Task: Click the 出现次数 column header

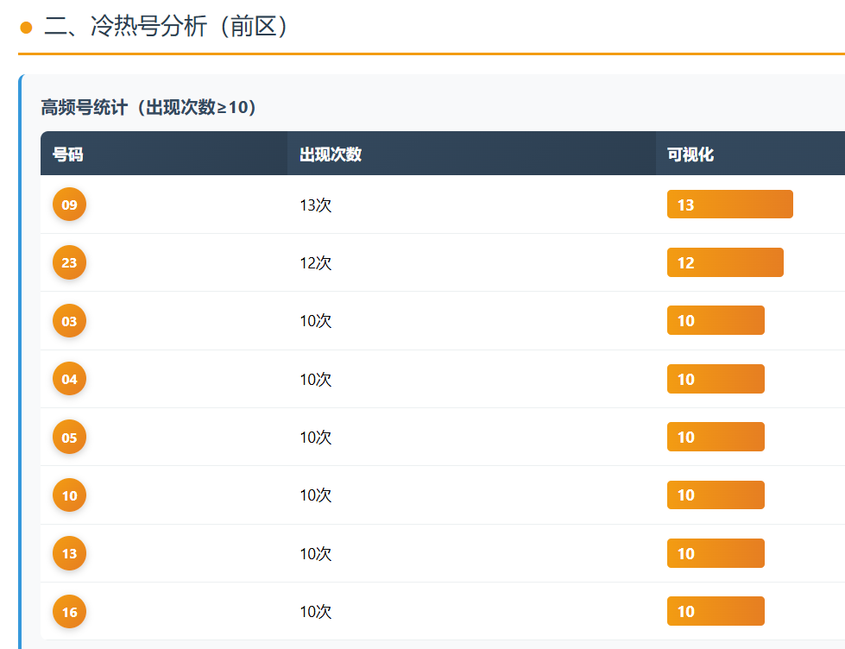Action: point(331,154)
